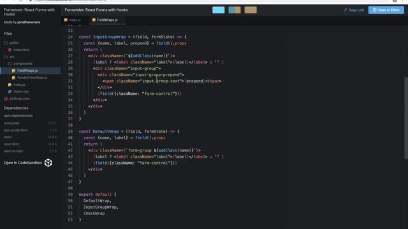Click the Dependencies section heading
The height and width of the screenshot is (229, 408).
16,108
